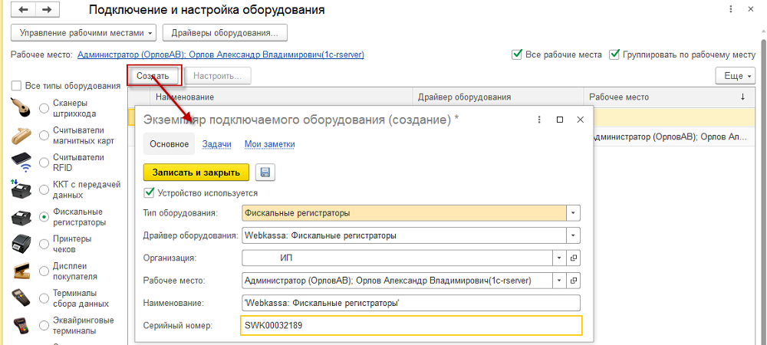Click Драйверы оборудования button
The image size is (767, 345).
point(225,33)
